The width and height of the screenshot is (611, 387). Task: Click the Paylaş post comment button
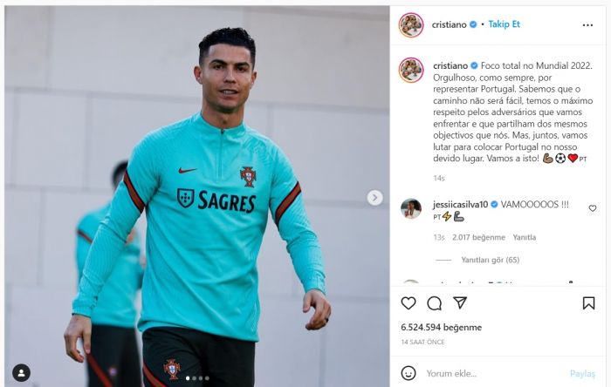click(x=582, y=374)
